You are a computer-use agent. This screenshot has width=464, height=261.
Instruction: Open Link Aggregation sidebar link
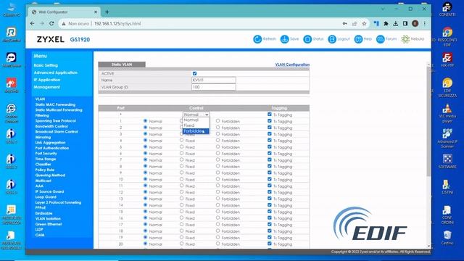pyautogui.click(x=50, y=143)
